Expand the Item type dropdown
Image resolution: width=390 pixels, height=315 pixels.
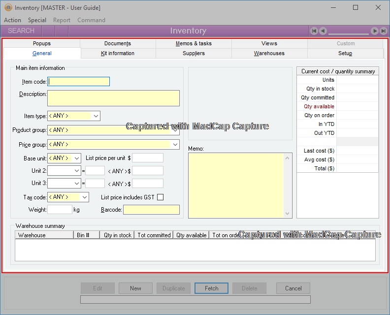tap(96, 116)
